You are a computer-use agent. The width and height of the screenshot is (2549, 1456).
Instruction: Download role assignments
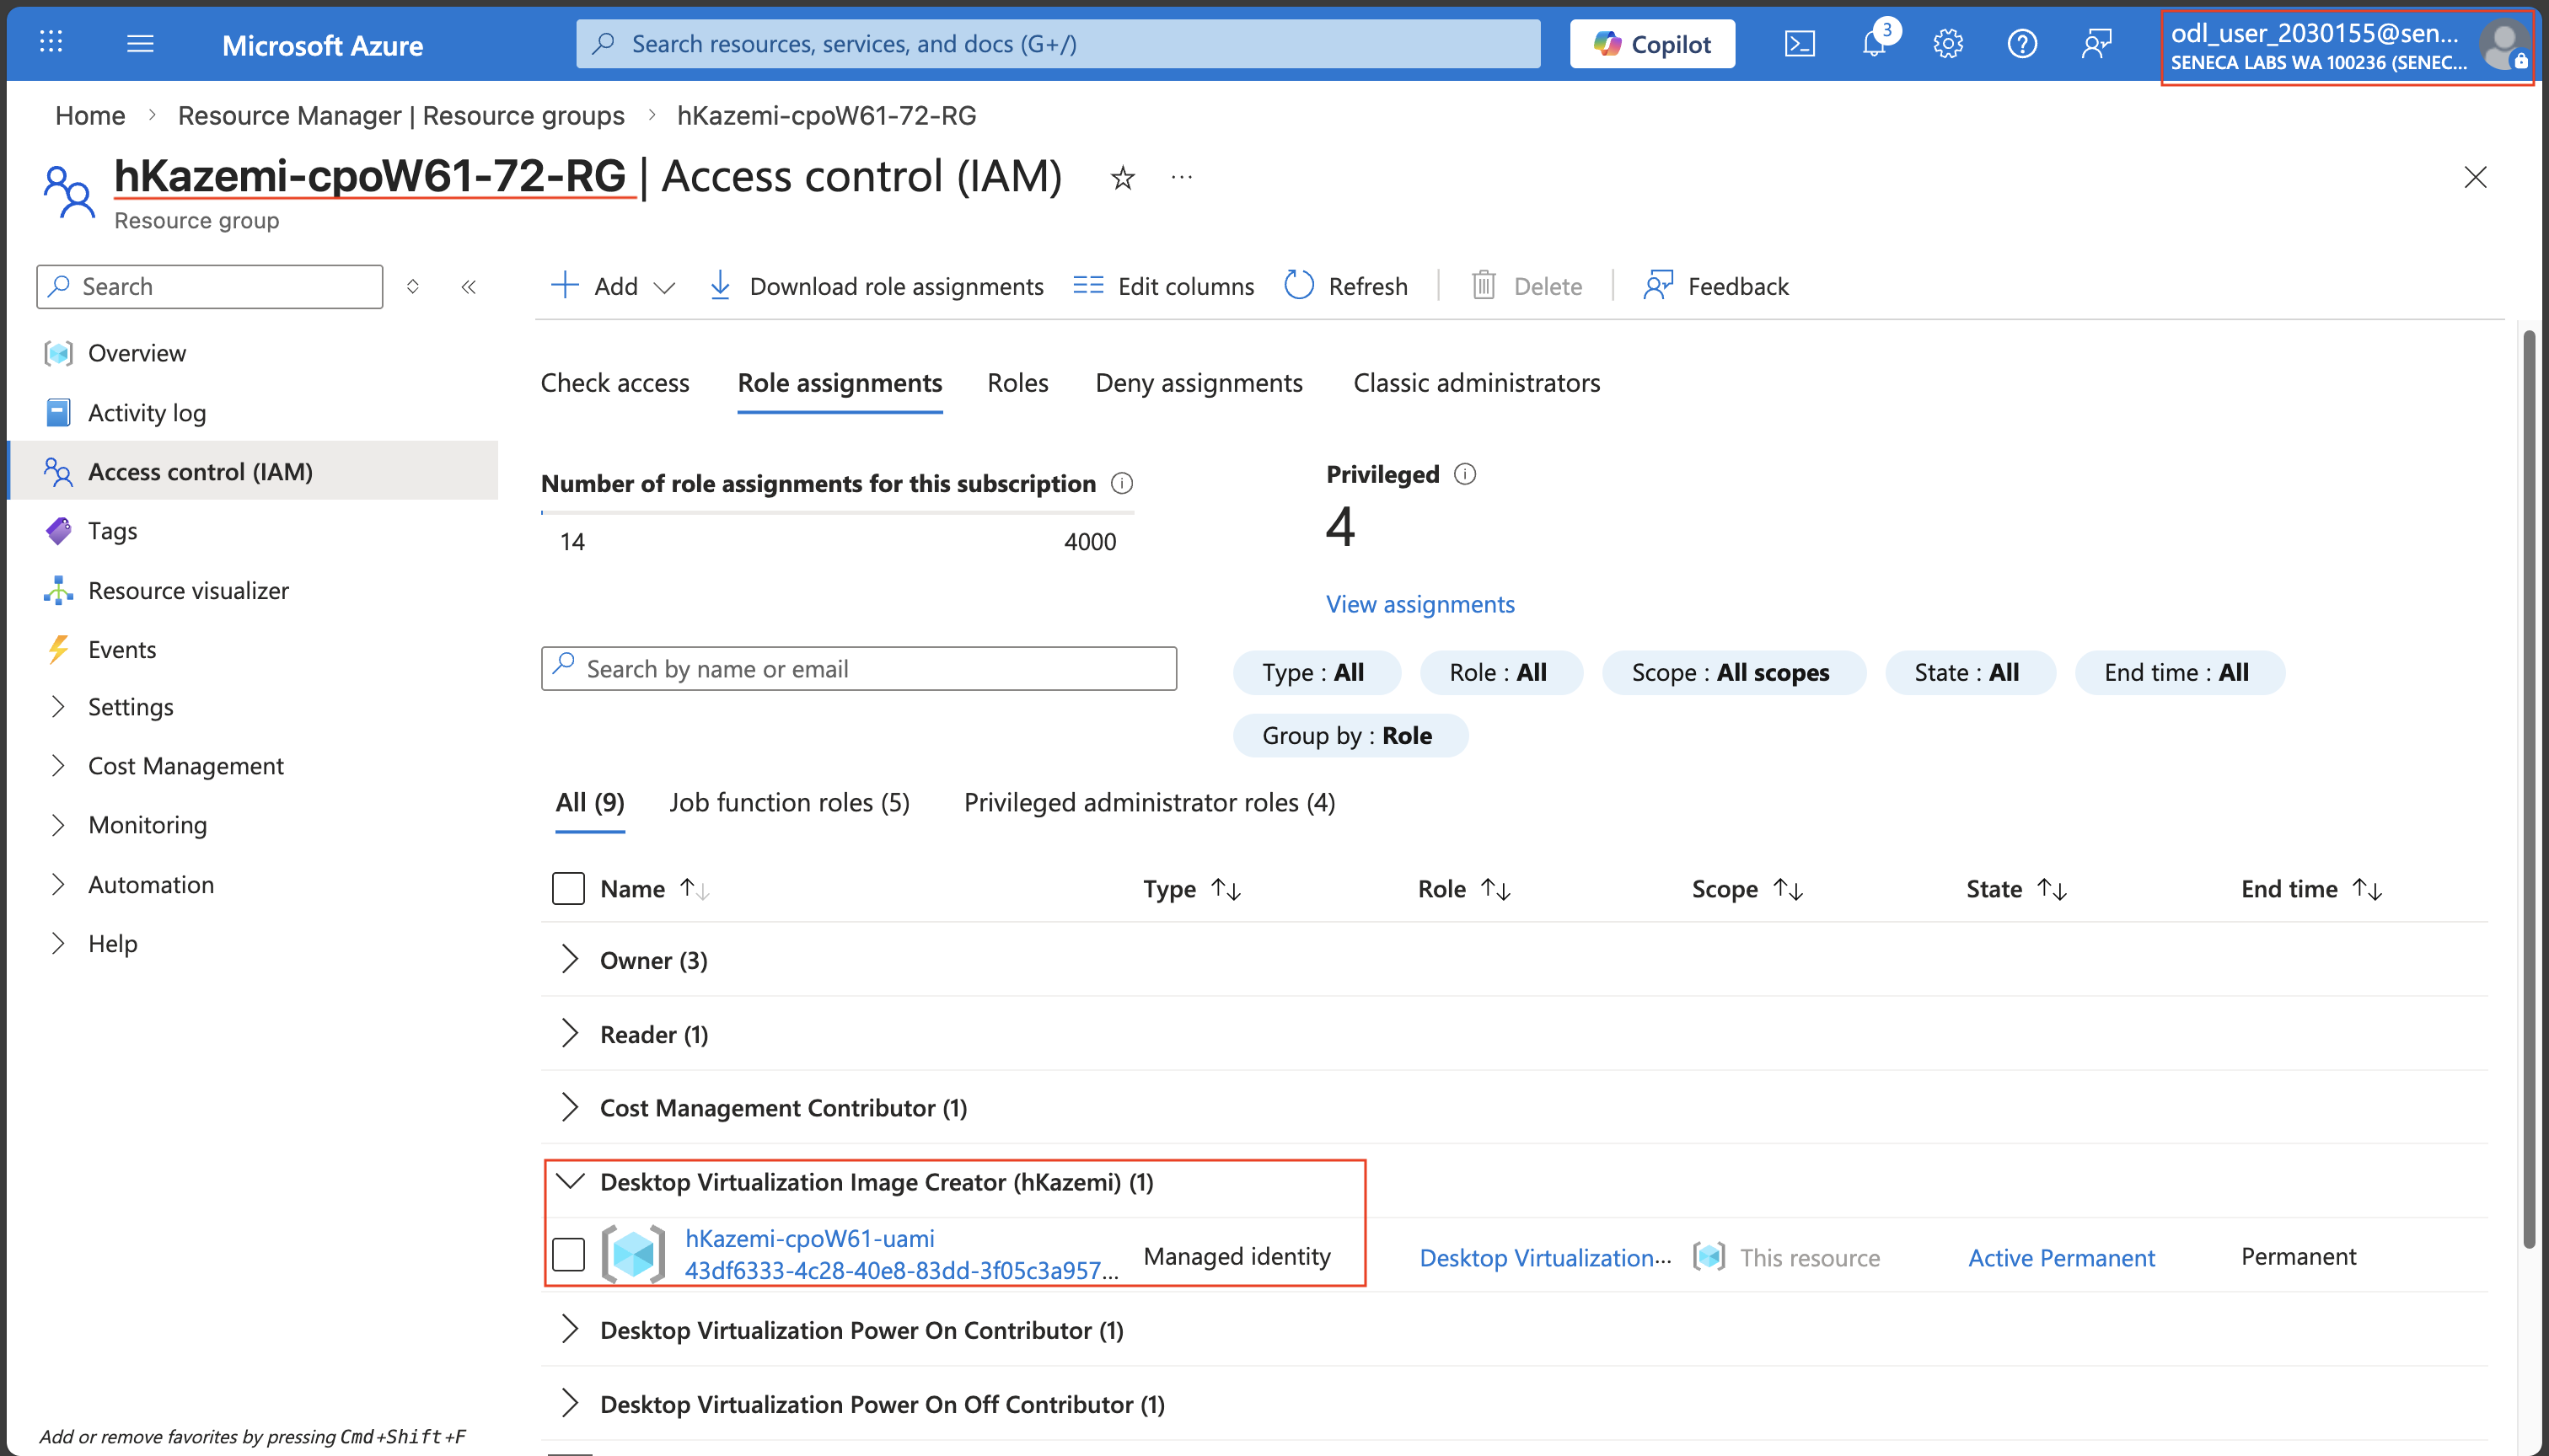tap(875, 287)
